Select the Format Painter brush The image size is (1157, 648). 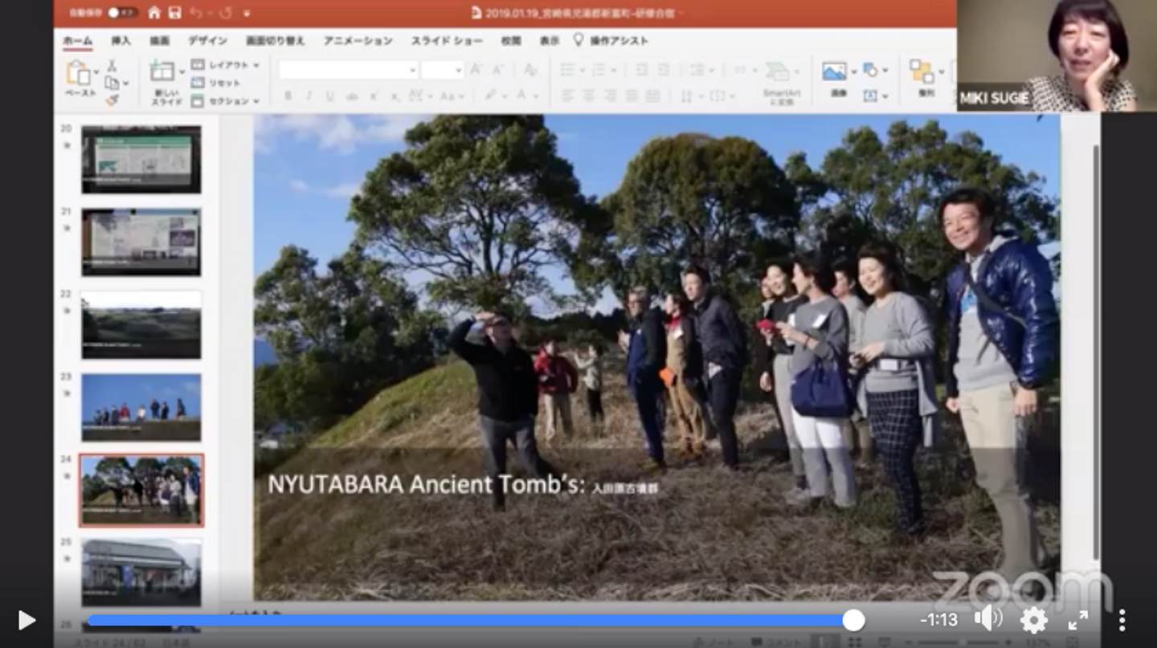click(x=112, y=100)
